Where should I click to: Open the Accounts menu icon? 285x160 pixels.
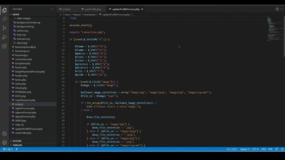(x=4, y=134)
